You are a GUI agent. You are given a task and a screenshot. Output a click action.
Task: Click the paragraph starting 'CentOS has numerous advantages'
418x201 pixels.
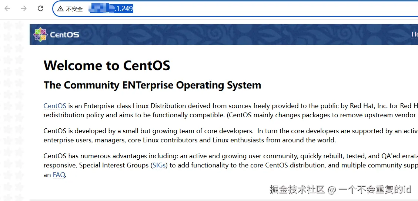point(231,166)
